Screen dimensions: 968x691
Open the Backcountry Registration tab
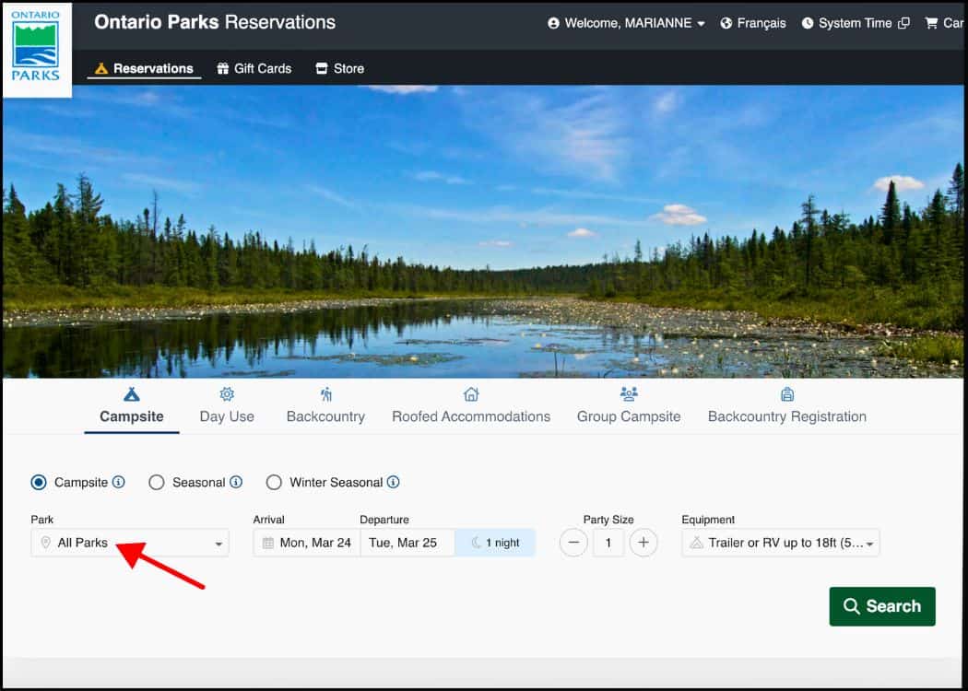(x=787, y=407)
